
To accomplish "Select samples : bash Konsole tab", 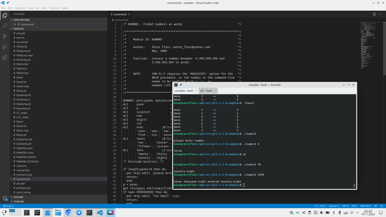I will [x=186, y=91].
